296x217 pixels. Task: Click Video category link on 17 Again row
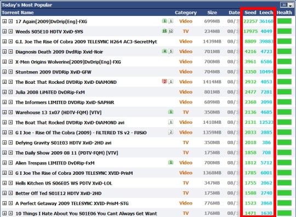point(186,21)
